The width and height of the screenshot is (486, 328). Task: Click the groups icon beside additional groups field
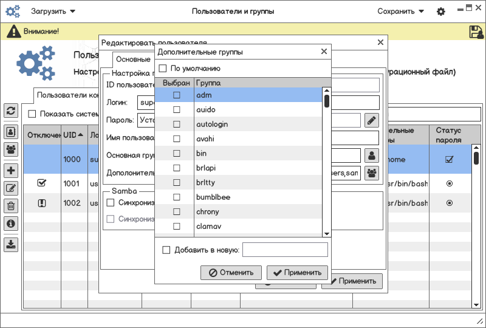click(x=372, y=173)
